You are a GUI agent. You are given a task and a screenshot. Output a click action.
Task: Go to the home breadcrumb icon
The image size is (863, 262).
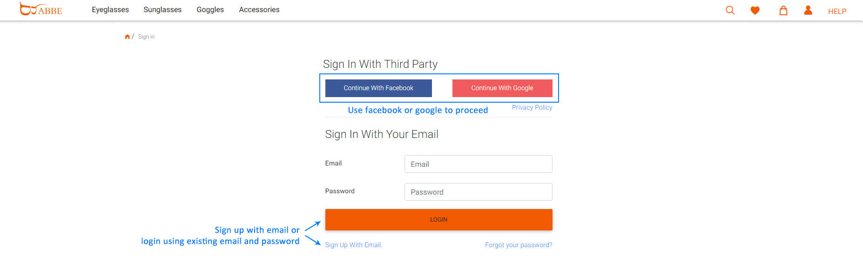(x=127, y=37)
